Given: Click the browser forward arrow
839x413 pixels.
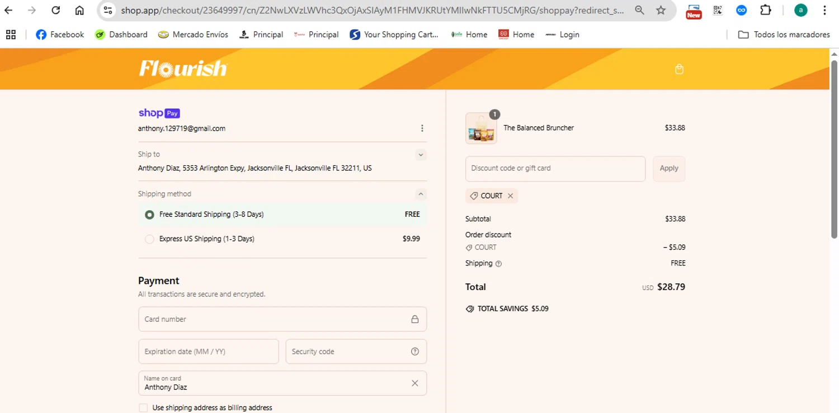Looking at the screenshot, I should (32, 10).
